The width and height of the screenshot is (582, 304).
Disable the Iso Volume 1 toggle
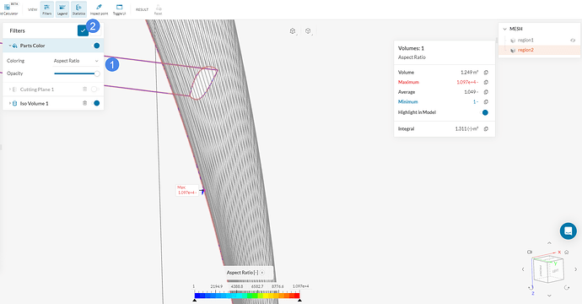click(x=96, y=103)
